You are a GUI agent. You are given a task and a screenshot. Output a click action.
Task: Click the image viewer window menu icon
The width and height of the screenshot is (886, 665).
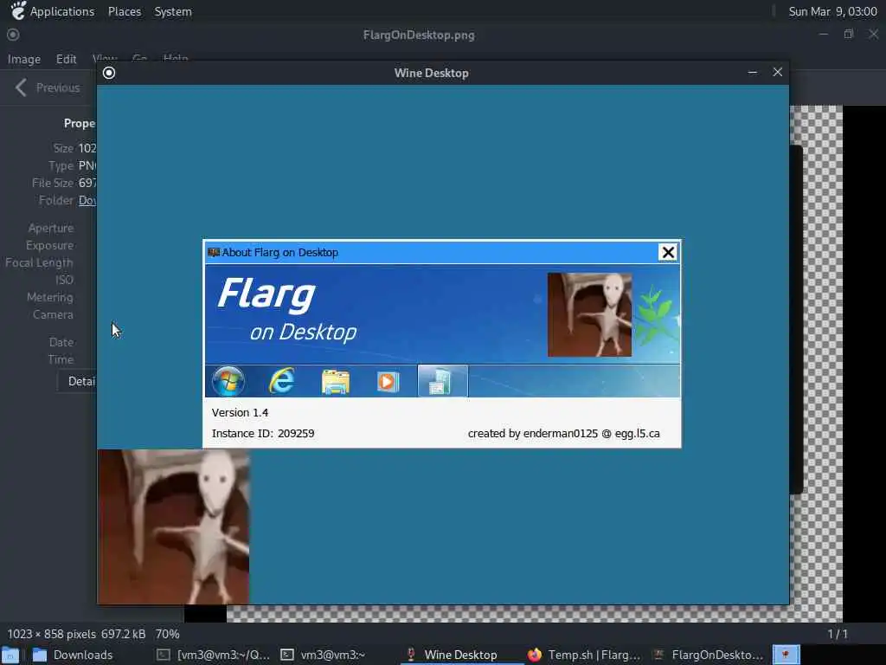tap(13, 35)
